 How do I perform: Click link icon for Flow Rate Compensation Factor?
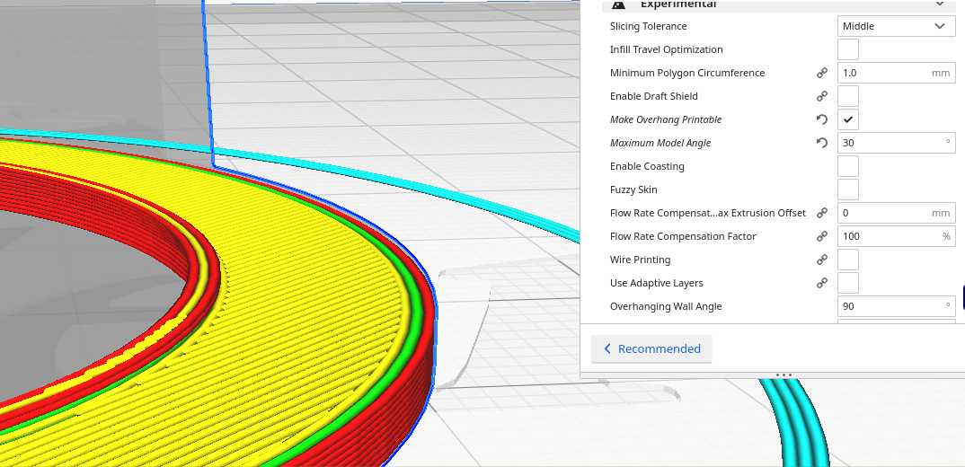coord(821,236)
